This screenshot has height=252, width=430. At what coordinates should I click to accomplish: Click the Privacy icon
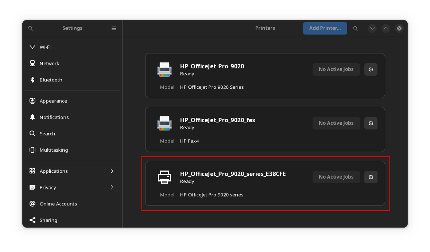(32, 188)
